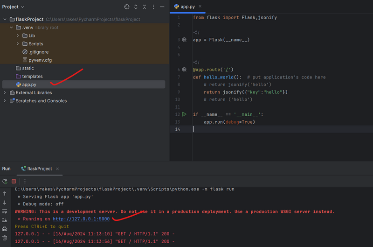Click the print console output icon
Image resolution: width=373 pixels, height=247 pixels.
pos(5,229)
